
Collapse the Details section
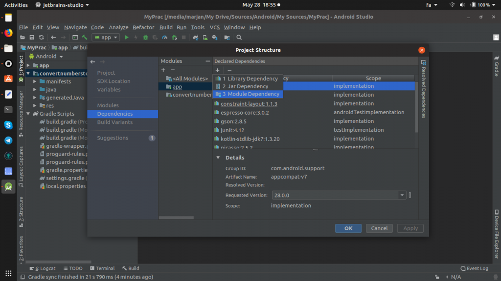218,158
